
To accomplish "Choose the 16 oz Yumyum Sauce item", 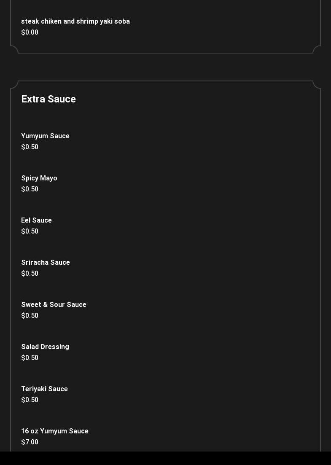I will [55, 431].
